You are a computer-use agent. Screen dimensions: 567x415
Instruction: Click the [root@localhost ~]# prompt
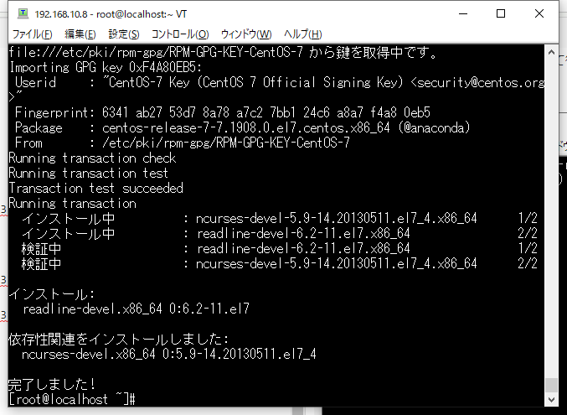pos(72,399)
